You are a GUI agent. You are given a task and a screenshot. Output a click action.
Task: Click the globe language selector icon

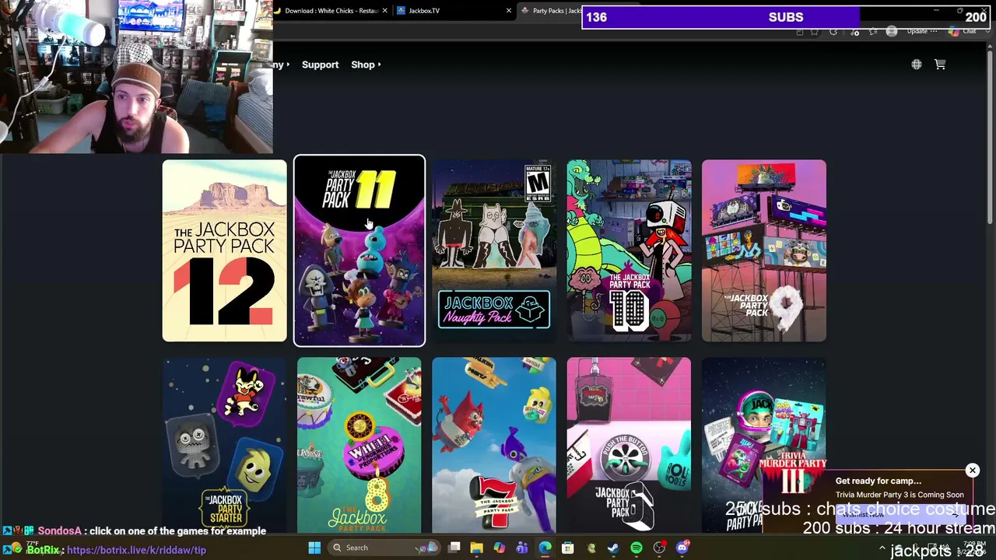pos(917,65)
